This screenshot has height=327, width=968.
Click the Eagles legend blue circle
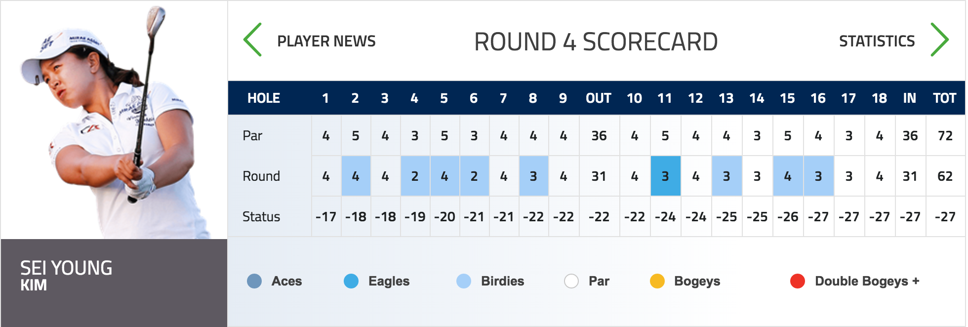(x=351, y=281)
